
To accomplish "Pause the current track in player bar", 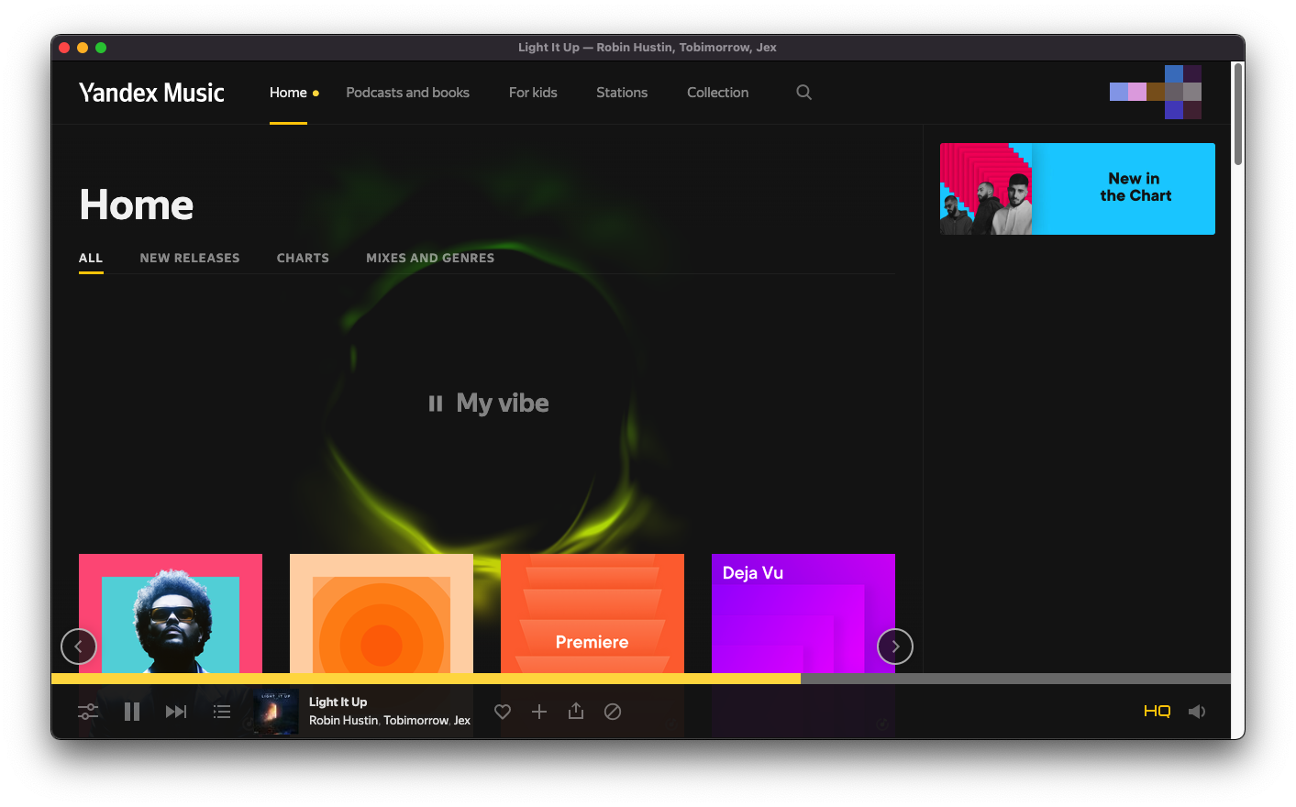I will coord(132,712).
